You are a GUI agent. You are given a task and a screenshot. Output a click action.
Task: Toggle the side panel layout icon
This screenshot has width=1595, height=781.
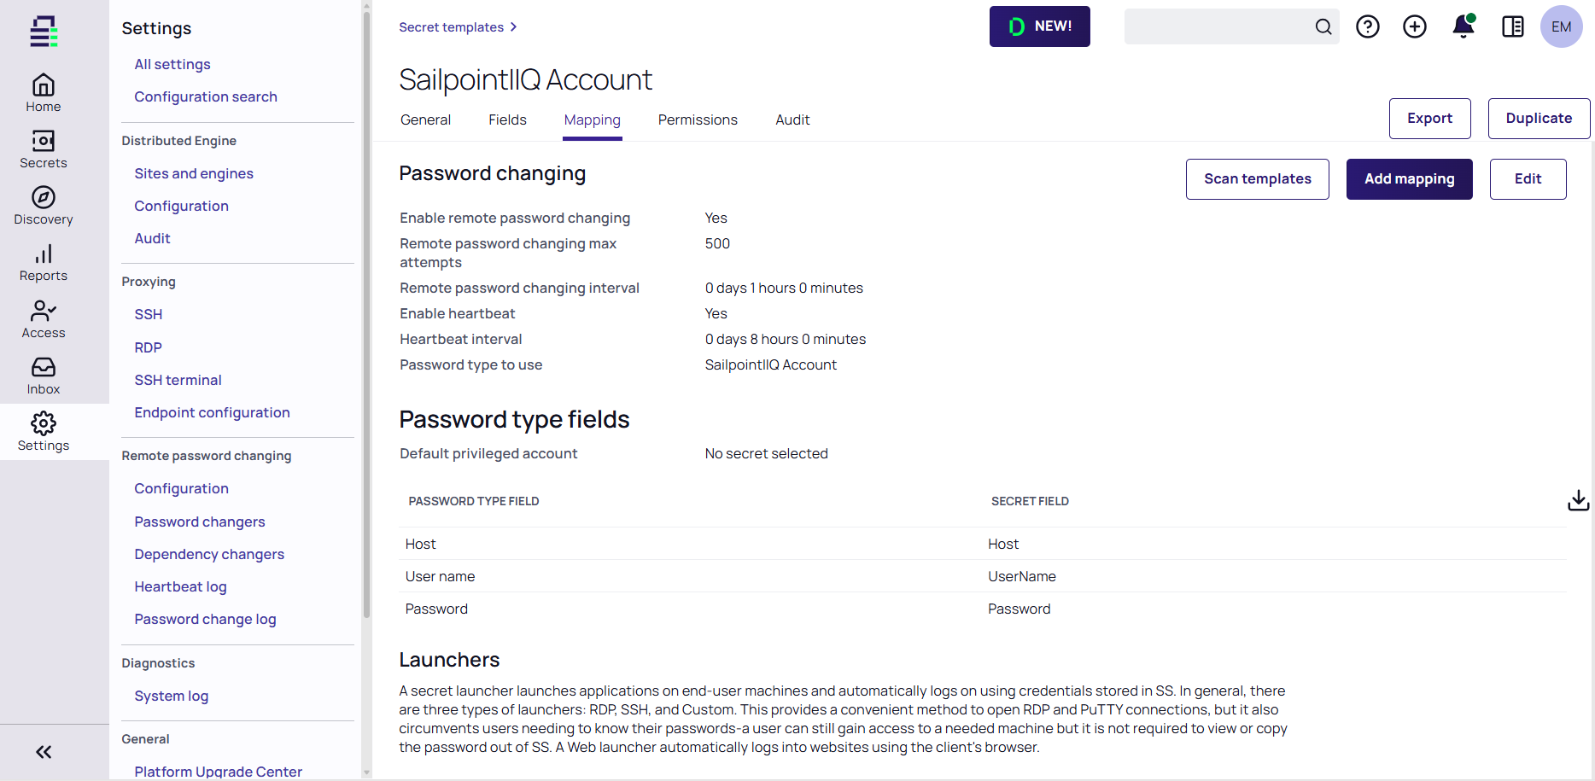1512,26
